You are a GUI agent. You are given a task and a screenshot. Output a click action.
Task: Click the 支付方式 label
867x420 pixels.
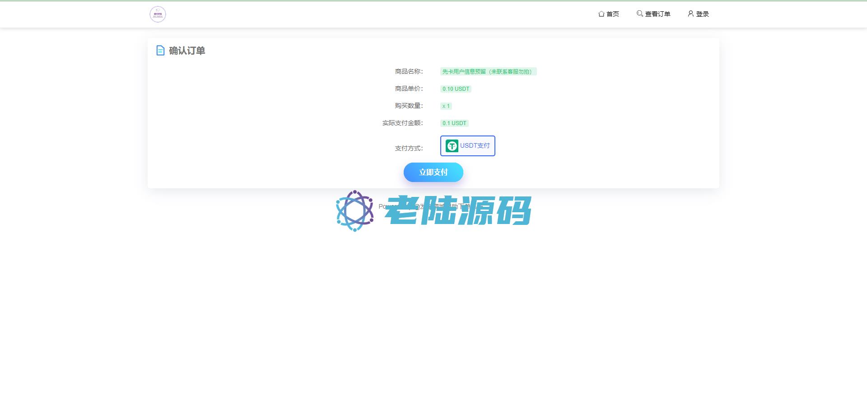pyautogui.click(x=409, y=148)
